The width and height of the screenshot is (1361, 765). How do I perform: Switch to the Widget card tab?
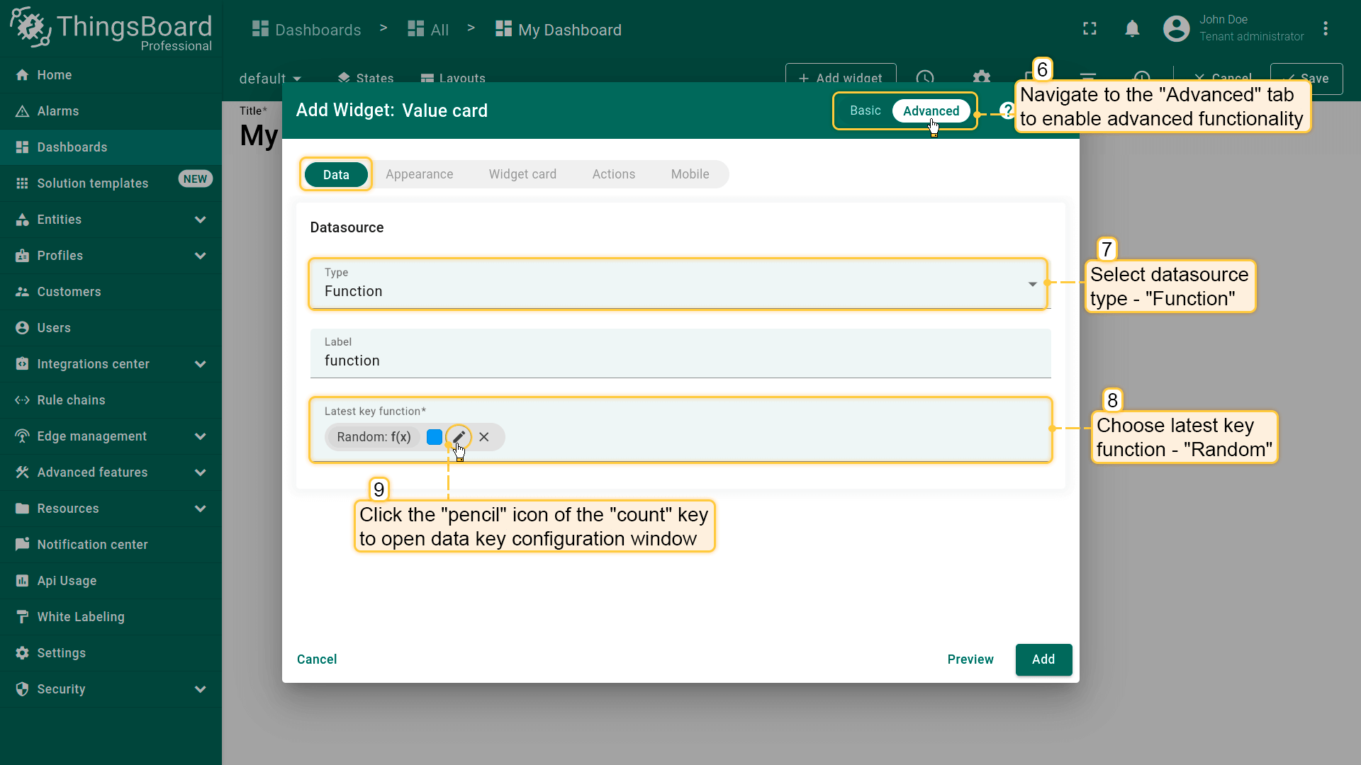coord(522,174)
